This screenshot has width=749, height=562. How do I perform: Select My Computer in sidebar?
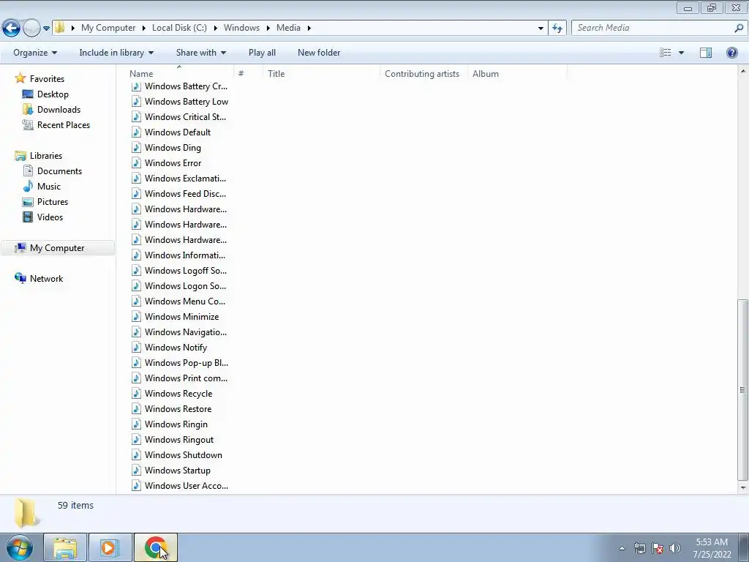(57, 248)
